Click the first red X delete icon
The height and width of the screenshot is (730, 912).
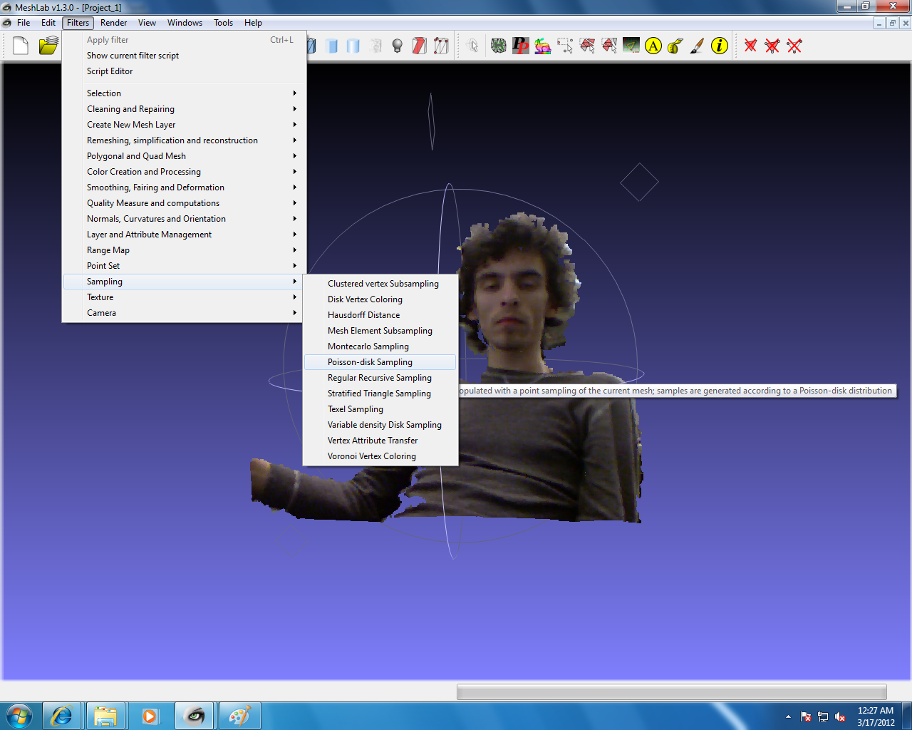click(750, 46)
